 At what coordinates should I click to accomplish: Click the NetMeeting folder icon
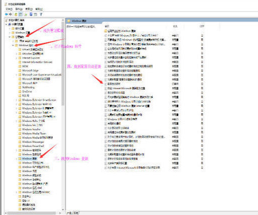20,87
